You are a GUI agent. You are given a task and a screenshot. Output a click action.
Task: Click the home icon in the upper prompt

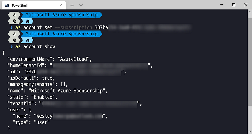pos(27,21)
